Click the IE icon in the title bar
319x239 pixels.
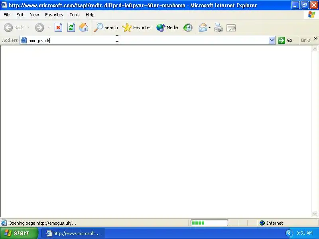click(4, 5)
